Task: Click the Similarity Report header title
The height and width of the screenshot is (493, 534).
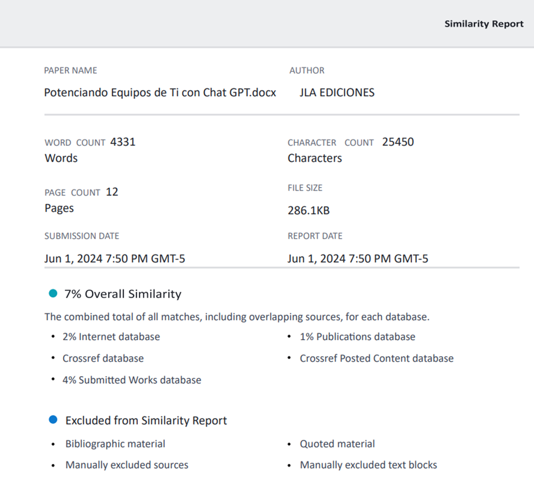Action: tap(484, 24)
